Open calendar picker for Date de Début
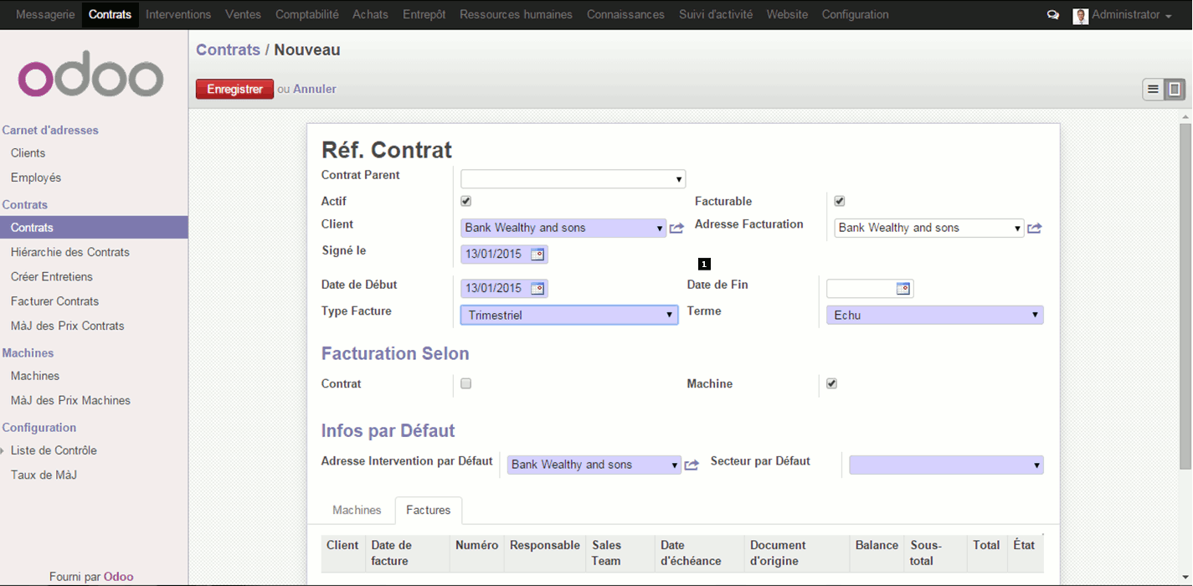 click(537, 289)
